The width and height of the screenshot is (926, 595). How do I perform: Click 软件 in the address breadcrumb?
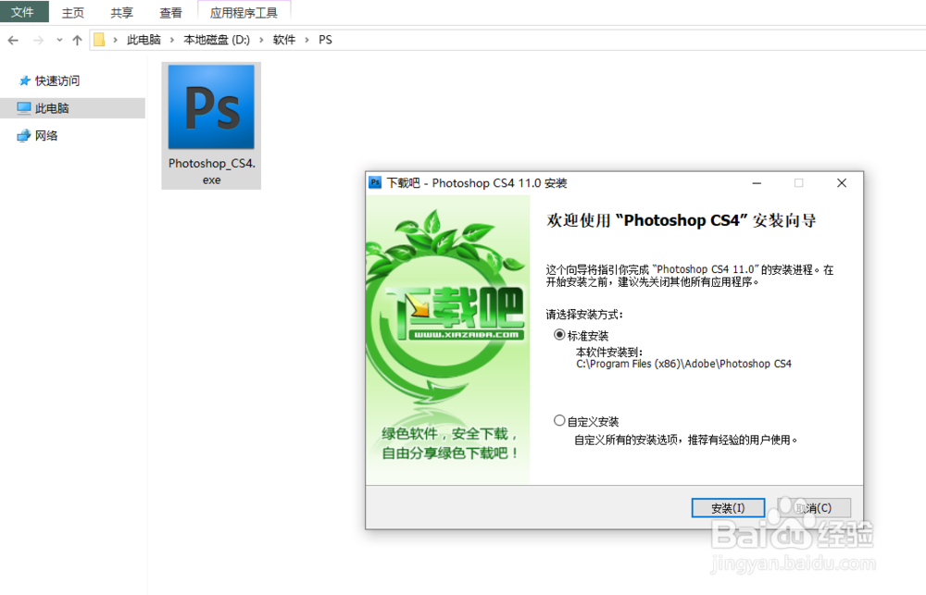point(284,40)
